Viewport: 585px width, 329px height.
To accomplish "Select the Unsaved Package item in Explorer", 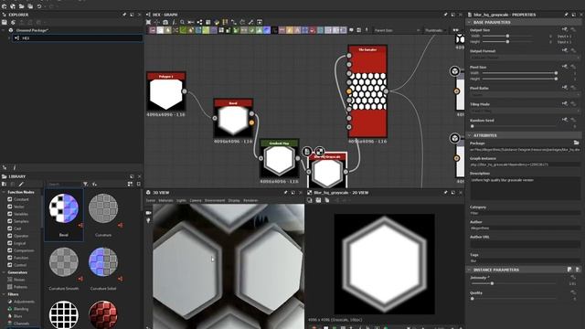I will point(32,30).
